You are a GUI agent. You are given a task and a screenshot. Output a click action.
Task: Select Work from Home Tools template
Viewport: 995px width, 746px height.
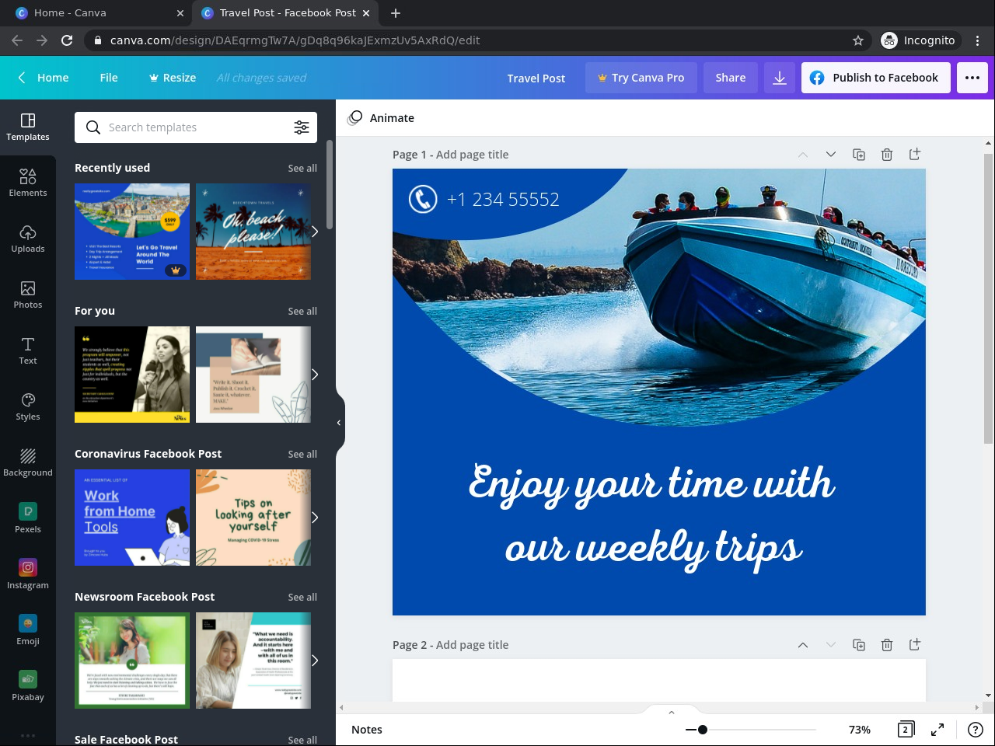tap(132, 518)
